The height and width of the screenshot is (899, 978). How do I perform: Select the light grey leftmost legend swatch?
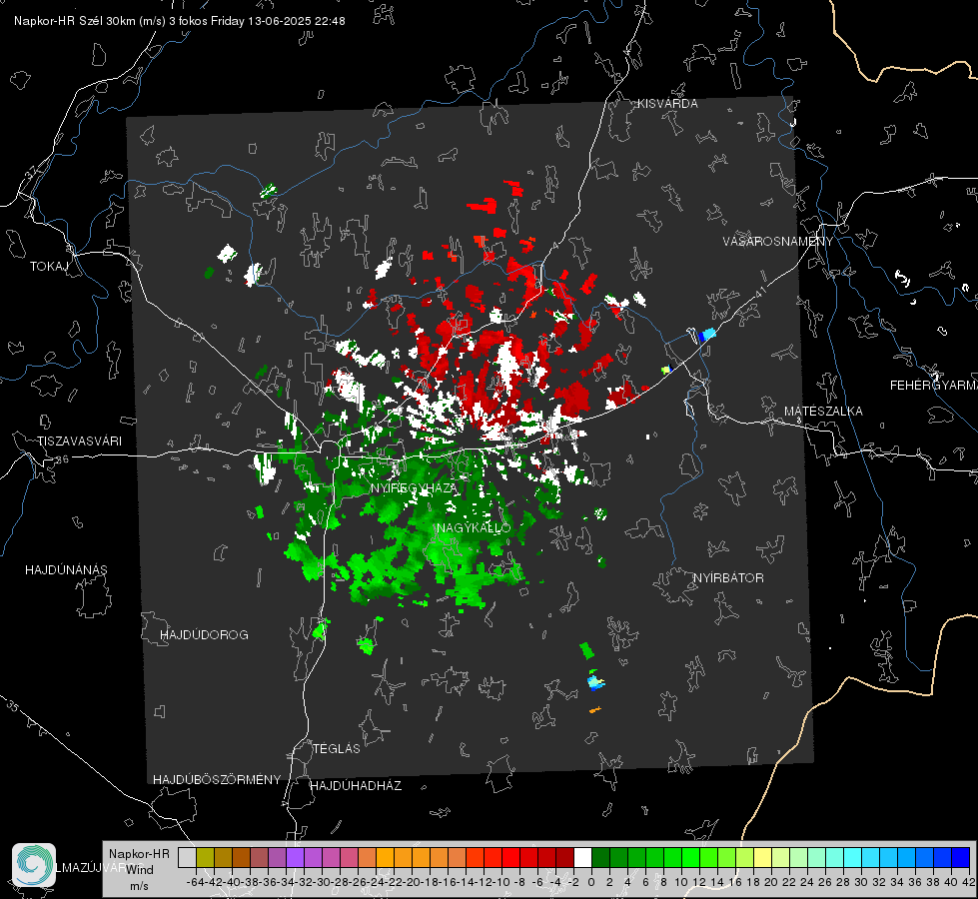[x=187, y=857]
